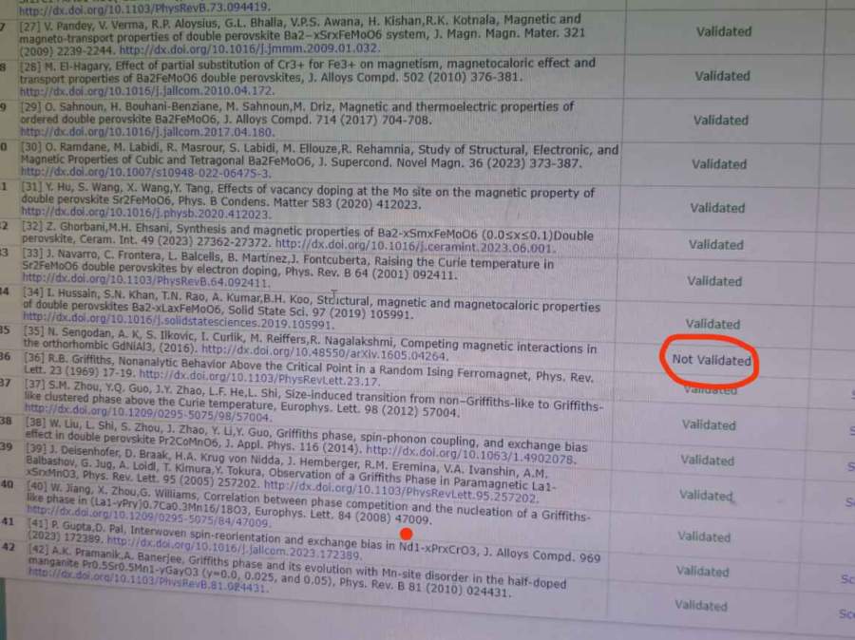
Task: Open DOI link 10.1016/j.jallcom.2010.04.172
Action: coord(146,91)
